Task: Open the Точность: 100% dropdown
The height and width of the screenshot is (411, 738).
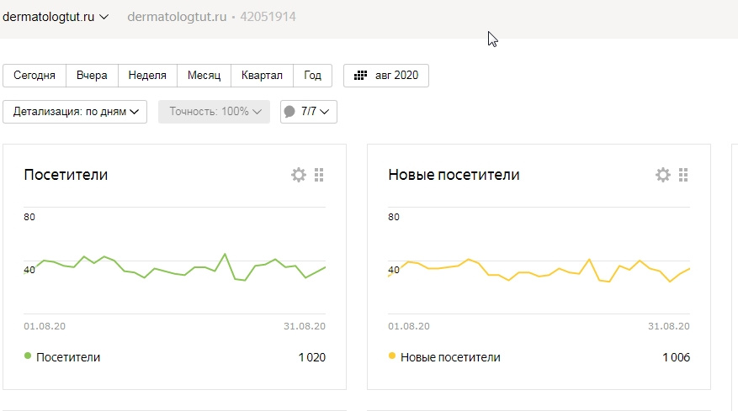Action: [x=214, y=112]
